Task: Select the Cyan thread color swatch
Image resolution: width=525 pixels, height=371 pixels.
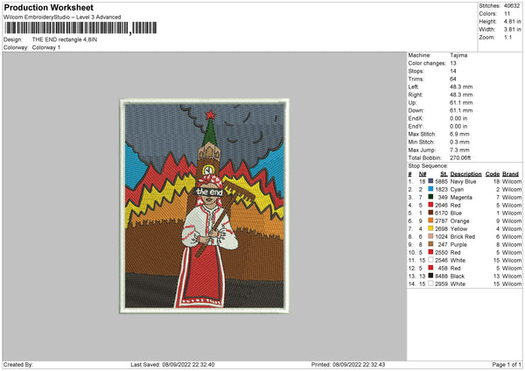Action: 430,189
